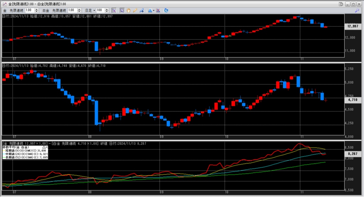
Task: Click the 11 month marker on gold chart
Action: point(302,59)
